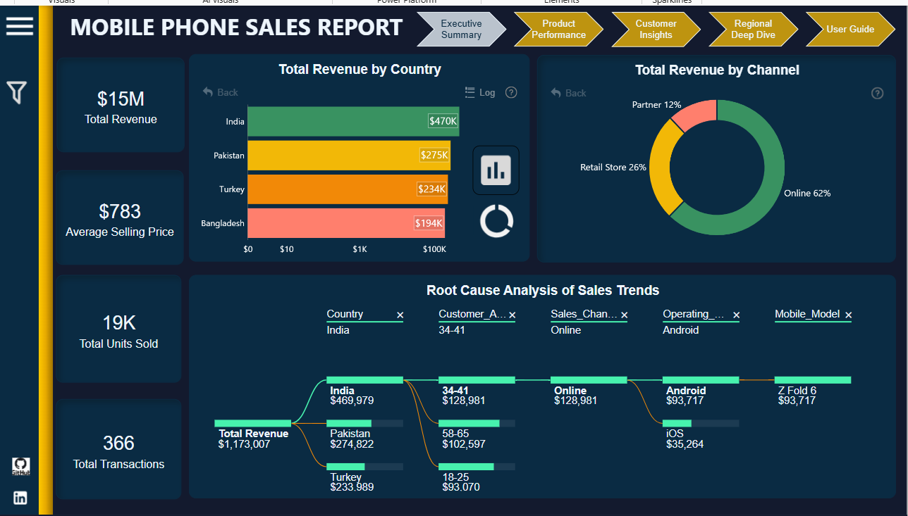The width and height of the screenshot is (908, 516).
Task: Click the 366 Total Transactions card
Action: coord(119,449)
